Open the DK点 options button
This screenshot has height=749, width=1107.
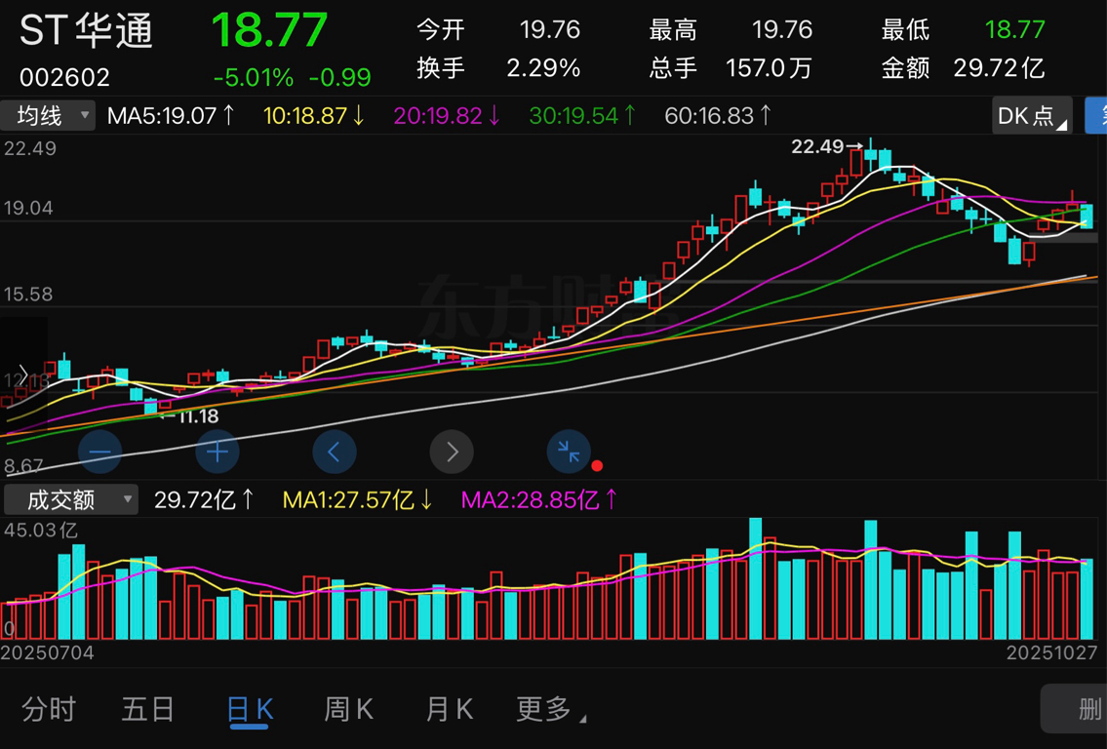point(1032,116)
